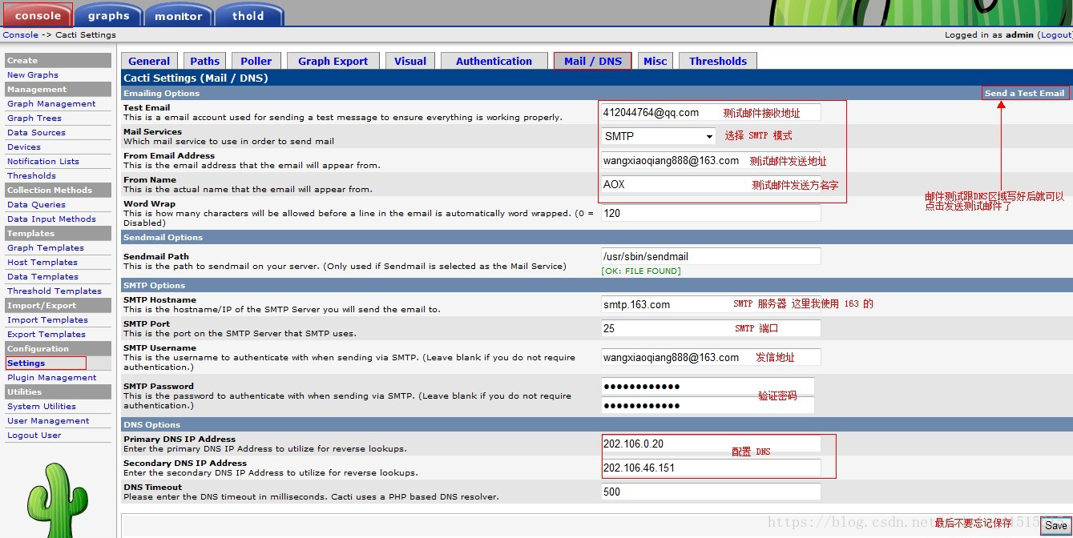Open Data Input Methods in sidebar

(x=51, y=219)
